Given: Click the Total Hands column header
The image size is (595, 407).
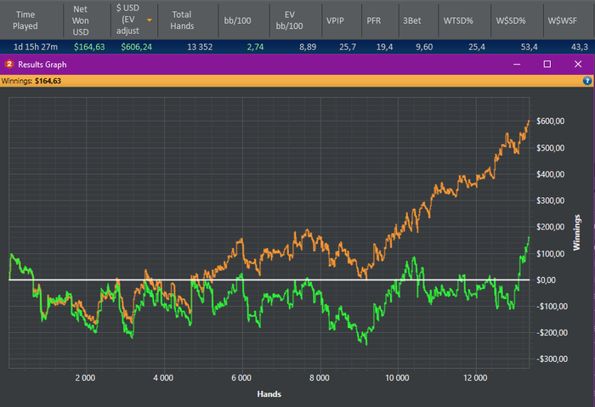Looking at the screenshot, I should [183, 20].
